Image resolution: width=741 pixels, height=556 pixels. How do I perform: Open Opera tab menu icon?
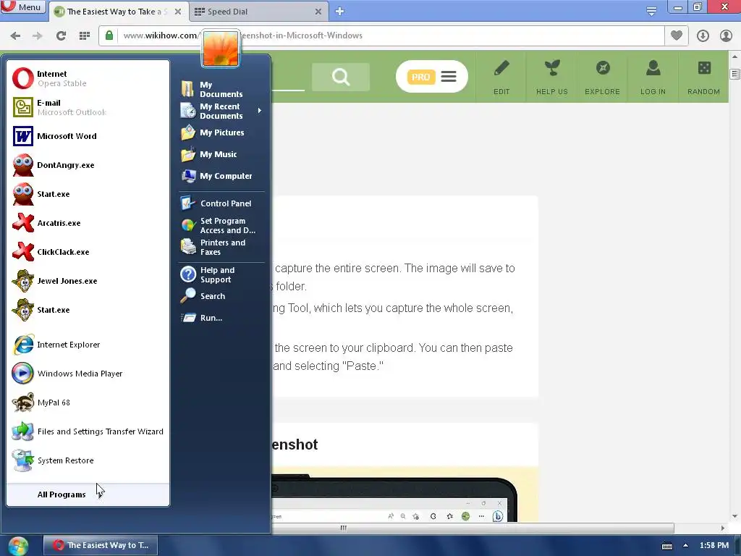point(651,11)
